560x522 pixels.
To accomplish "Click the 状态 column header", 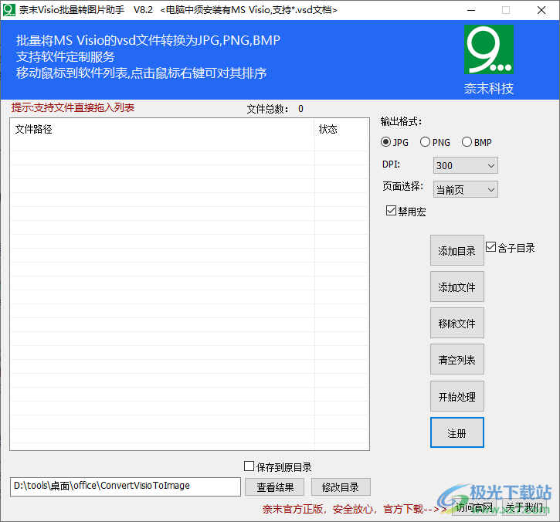I will 341,129.
